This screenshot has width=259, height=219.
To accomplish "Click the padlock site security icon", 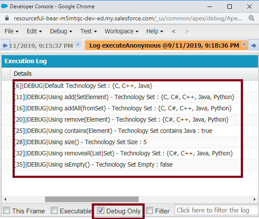I will [7, 18].
